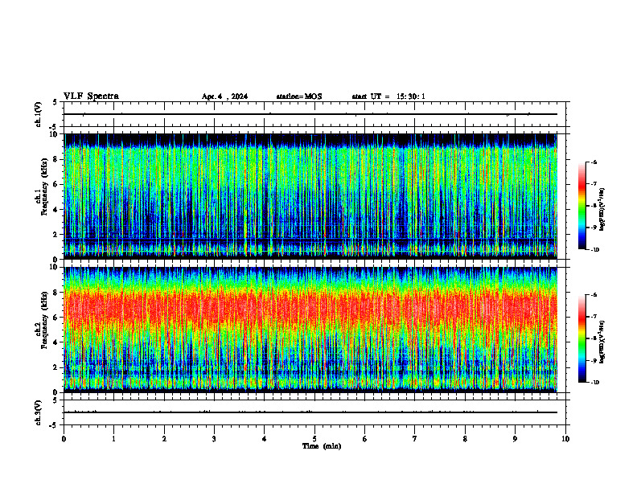Click time axis tick label "7"
The height and width of the screenshot is (492, 637).
tap(415, 439)
